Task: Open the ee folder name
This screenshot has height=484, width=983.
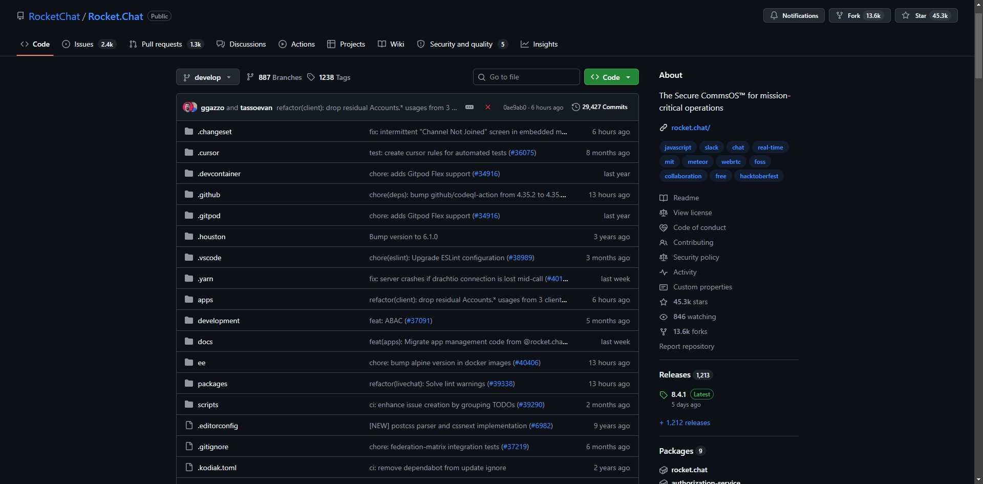Action: [x=202, y=363]
